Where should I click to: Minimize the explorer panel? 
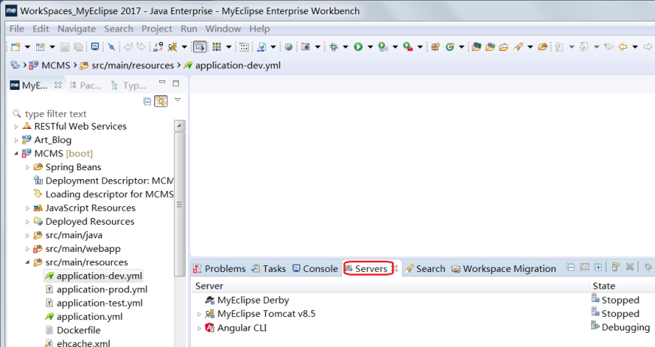coord(162,82)
